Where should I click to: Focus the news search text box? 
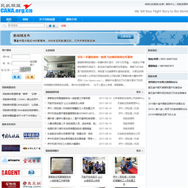[27, 26]
